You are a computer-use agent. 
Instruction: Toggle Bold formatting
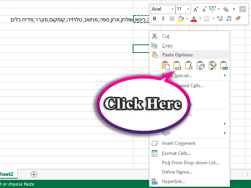point(154,18)
